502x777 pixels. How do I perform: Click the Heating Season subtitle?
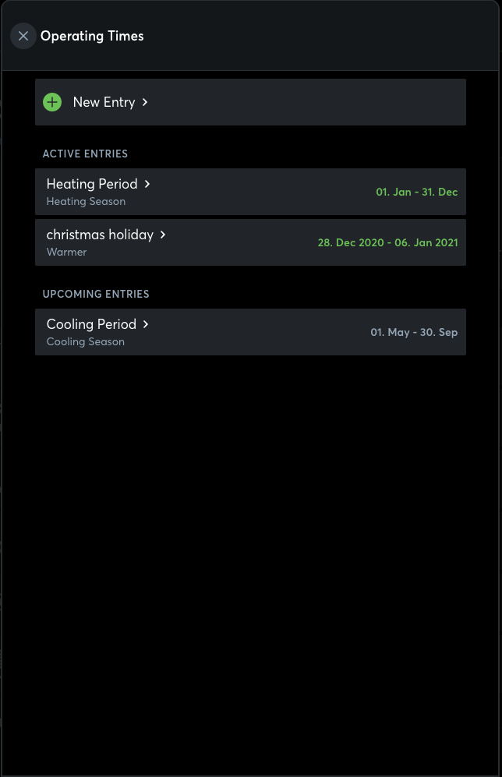tap(86, 201)
